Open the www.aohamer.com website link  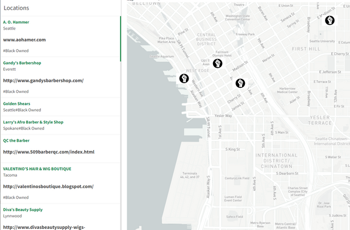pyautogui.click(x=24, y=40)
